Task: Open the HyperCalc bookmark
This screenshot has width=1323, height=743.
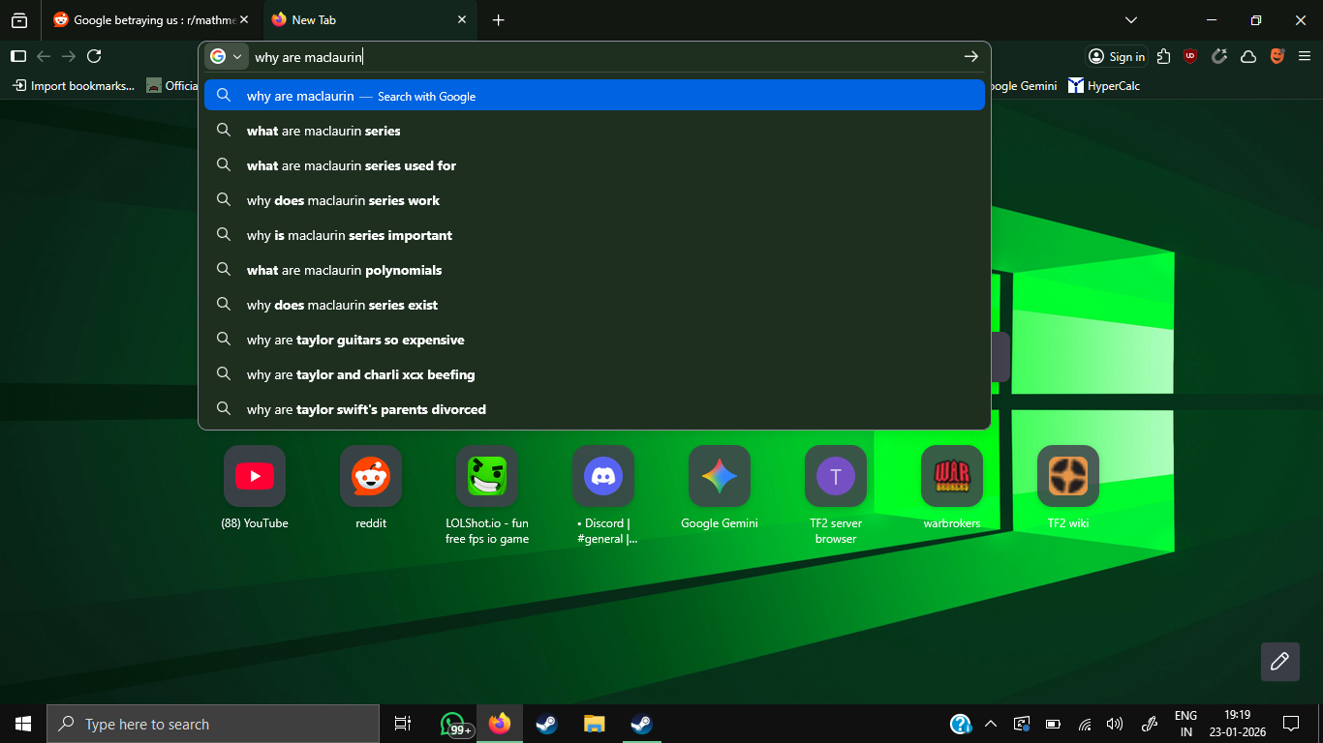Action: point(1104,85)
